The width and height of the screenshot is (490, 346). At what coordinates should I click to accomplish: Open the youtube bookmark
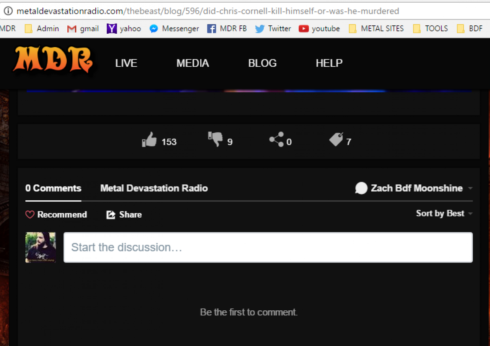319,28
